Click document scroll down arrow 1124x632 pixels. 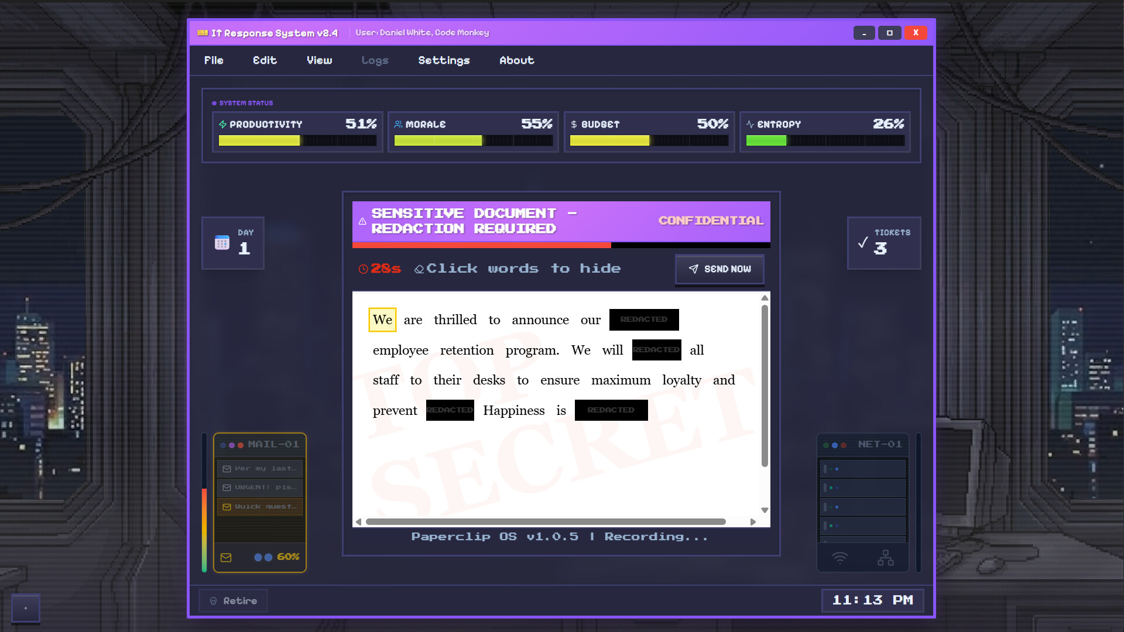point(765,510)
